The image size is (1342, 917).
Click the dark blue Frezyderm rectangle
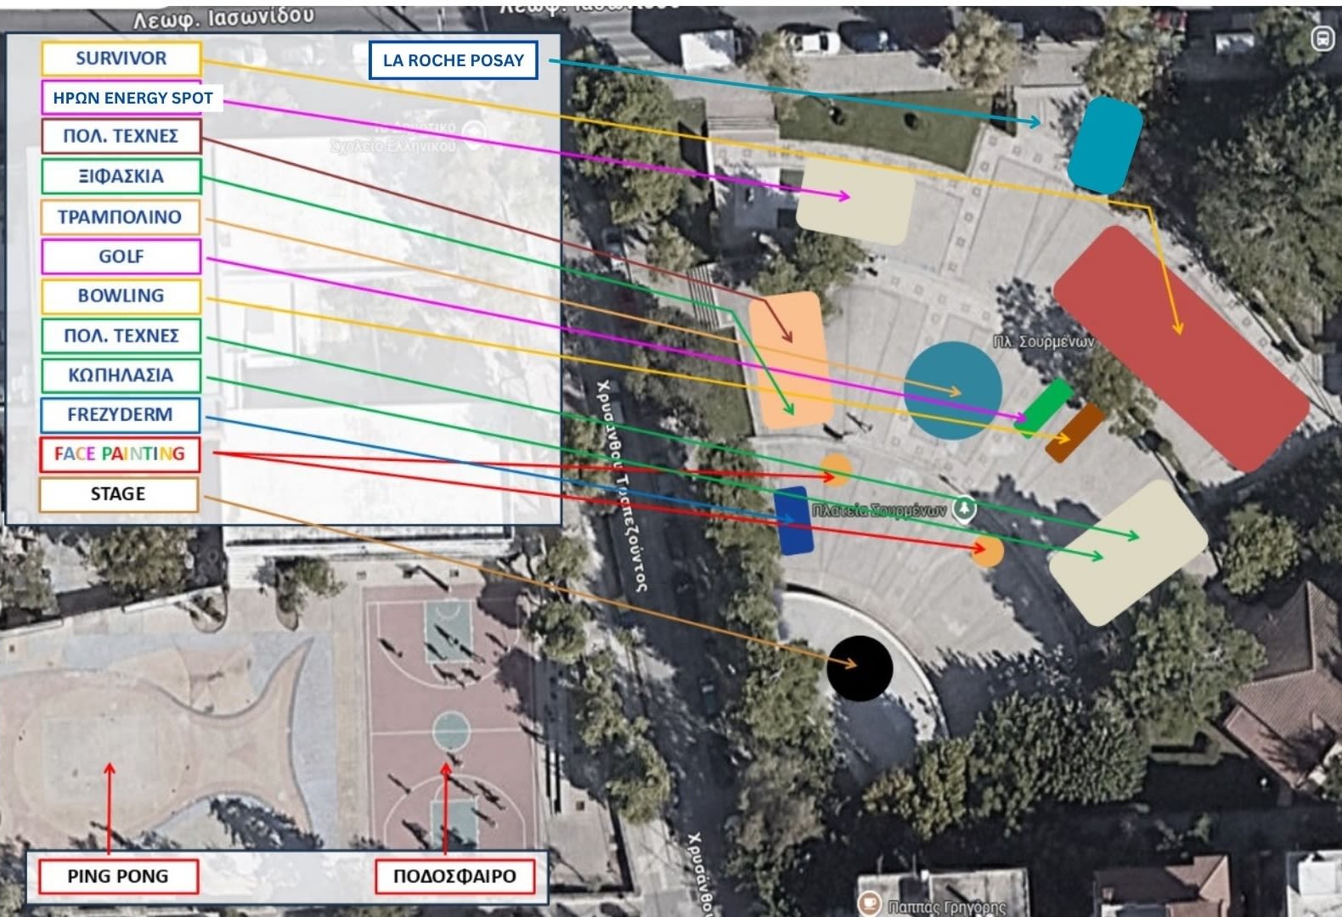click(x=793, y=520)
